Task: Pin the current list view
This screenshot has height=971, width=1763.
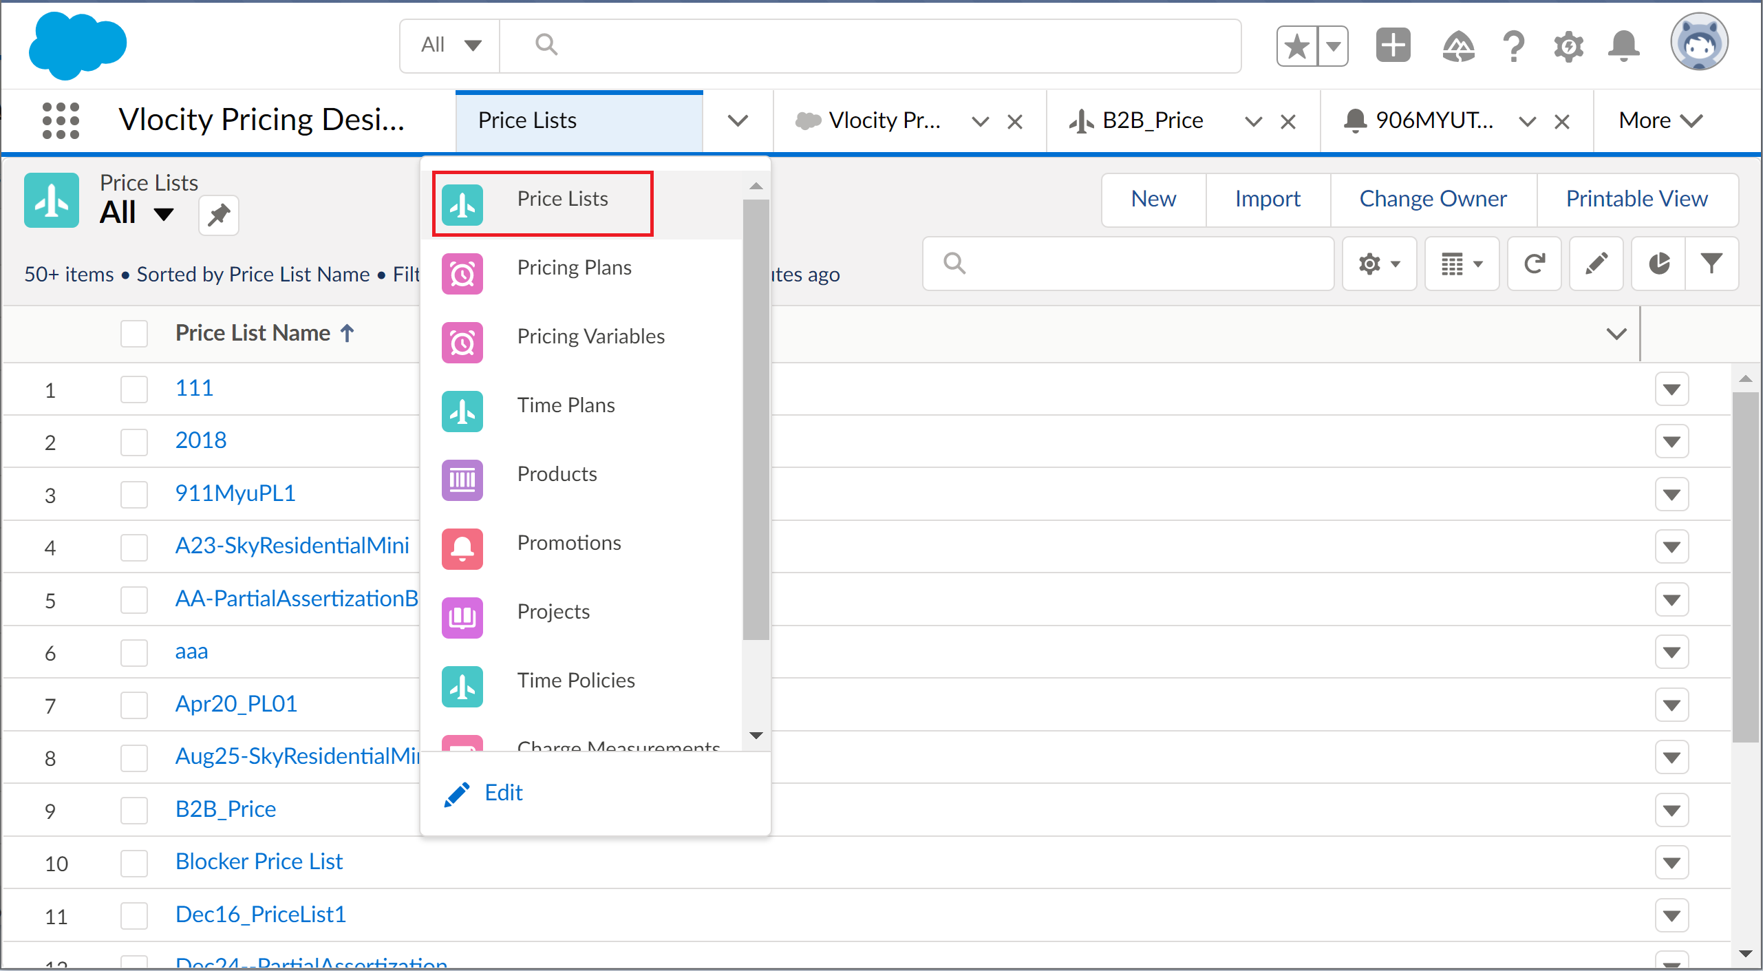Action: [219, 215]
